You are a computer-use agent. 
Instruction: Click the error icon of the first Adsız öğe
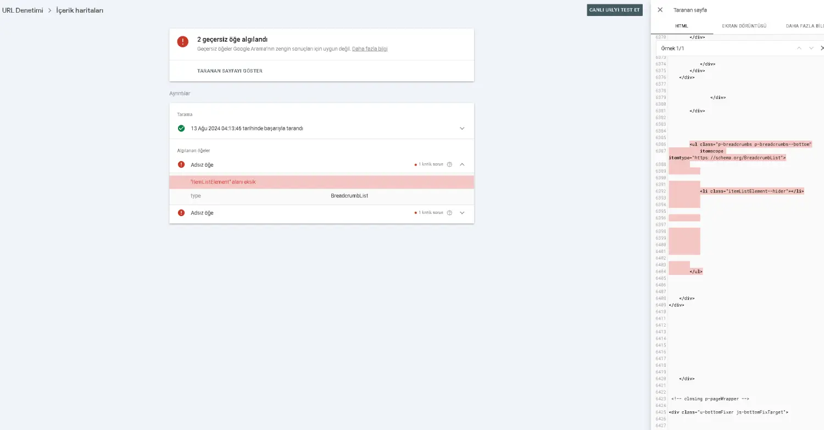[x=181, y=164]
